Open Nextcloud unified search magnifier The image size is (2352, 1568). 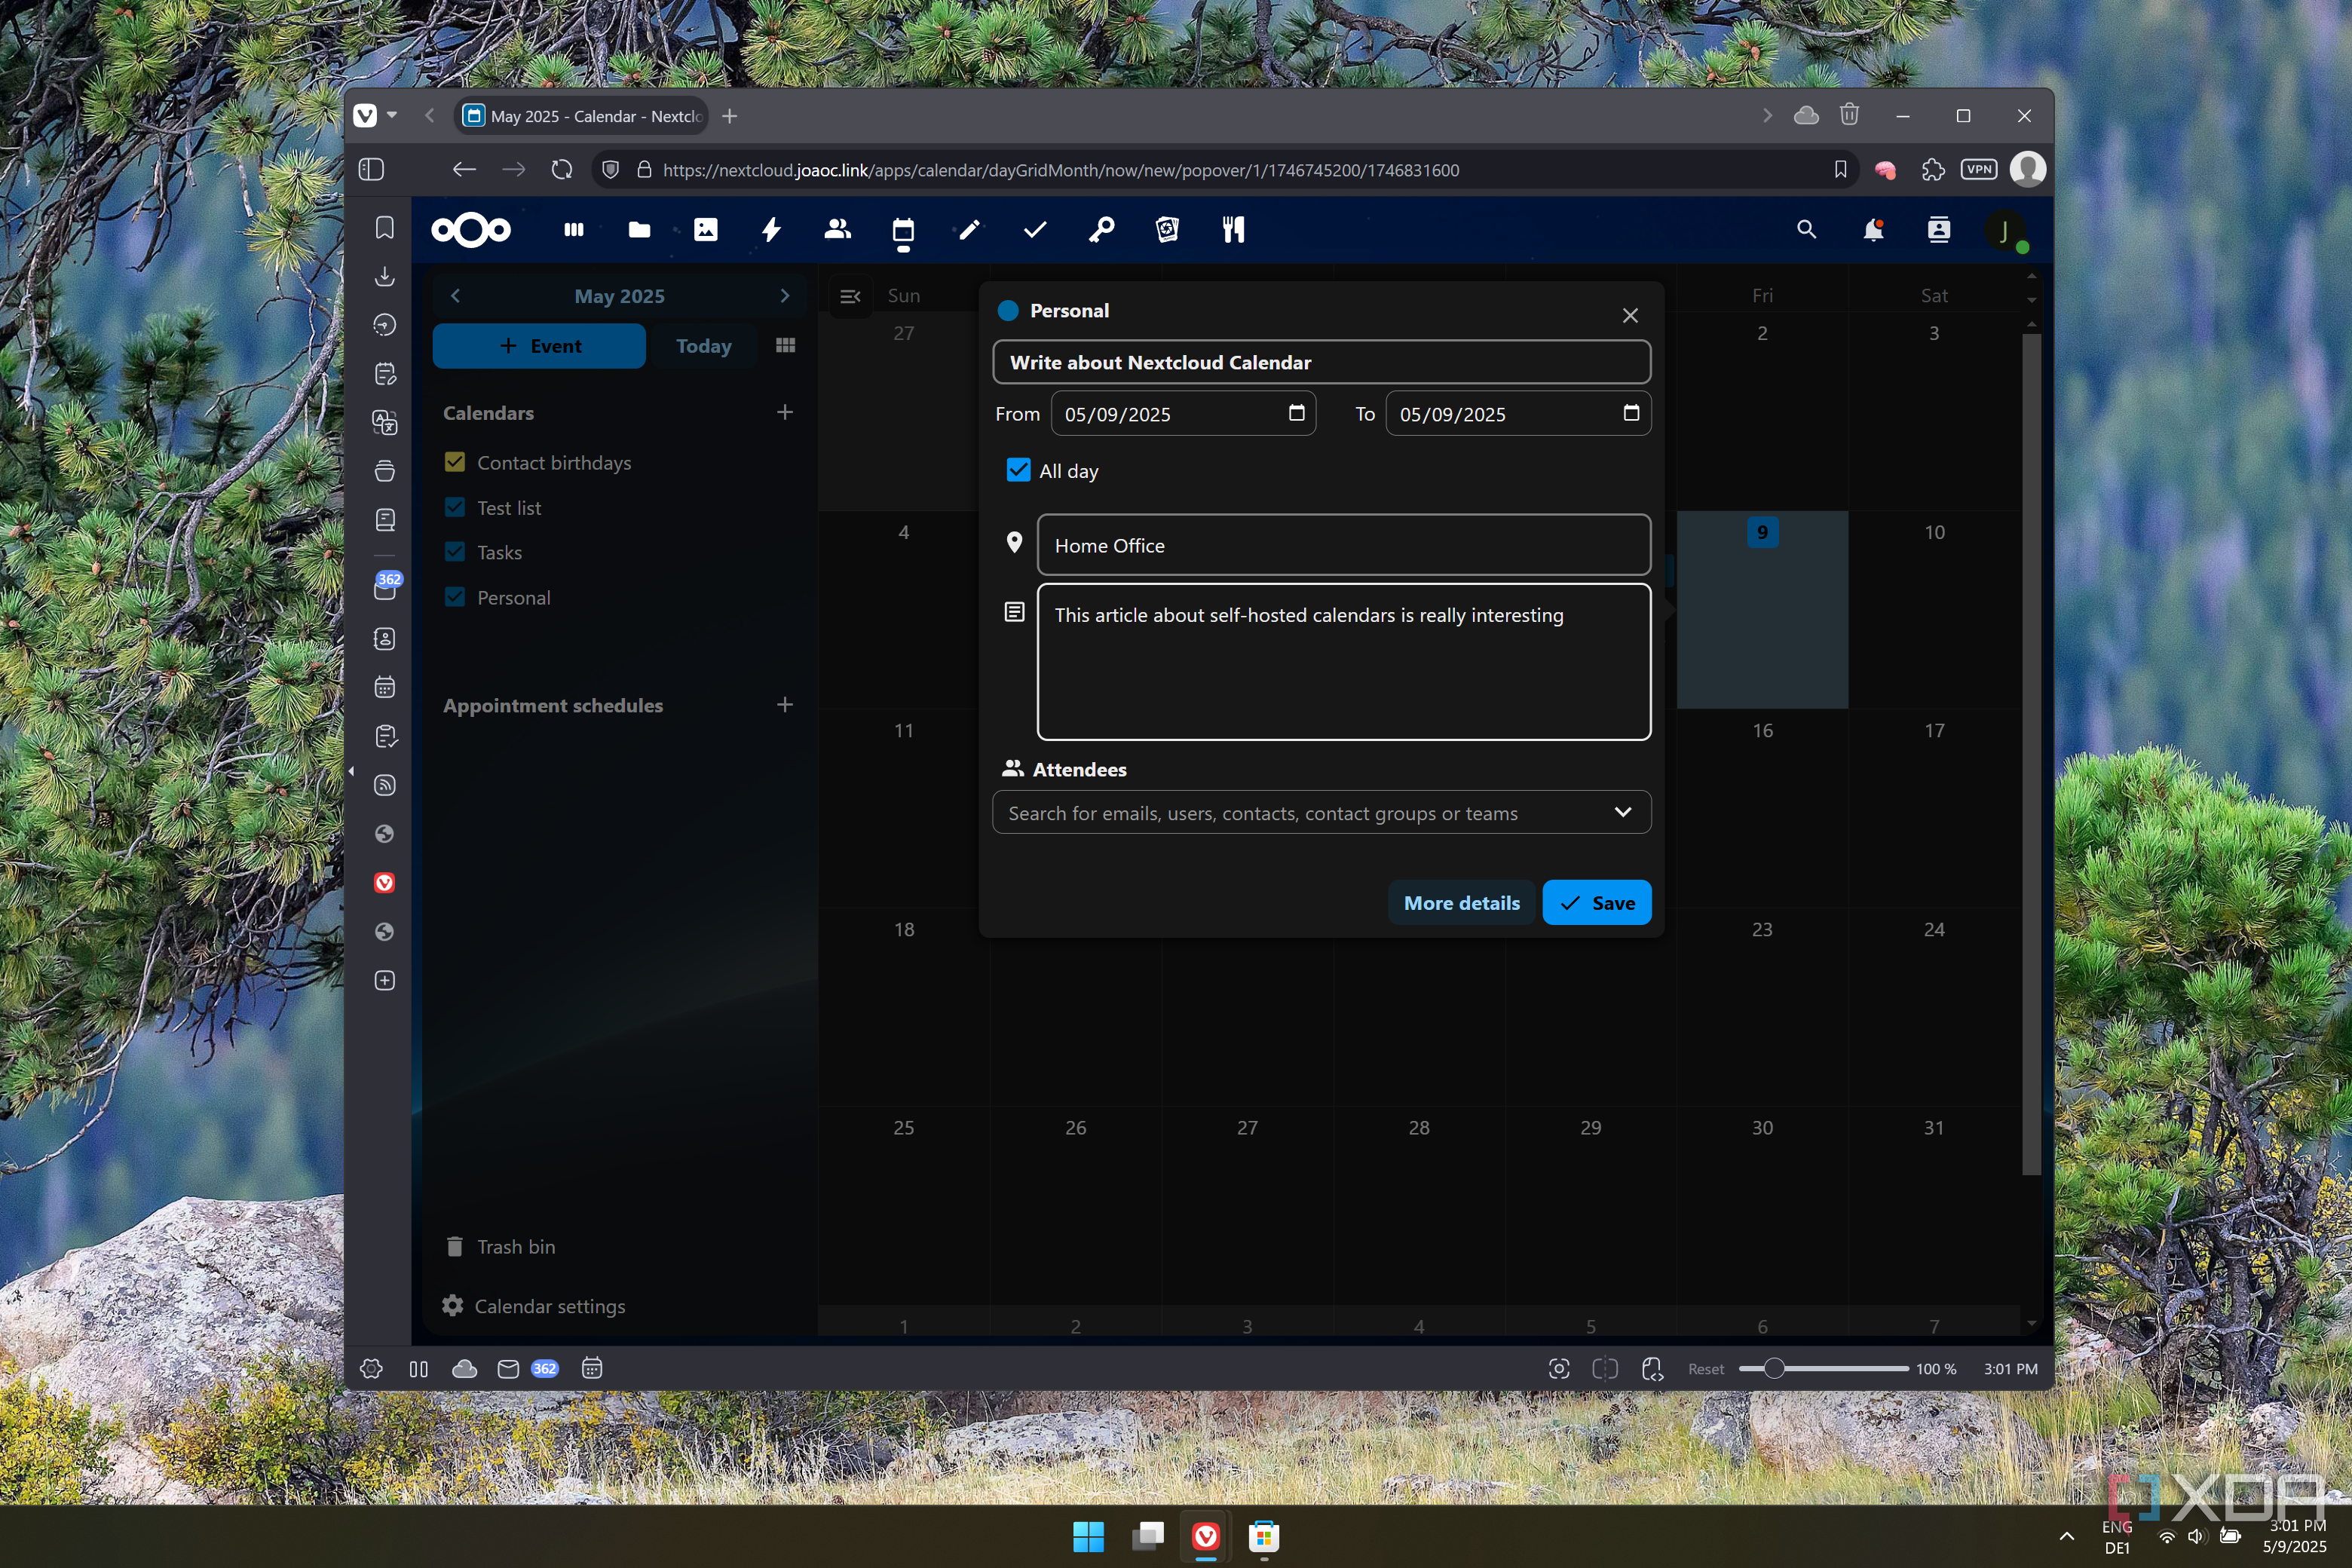tap(1806, 230)
